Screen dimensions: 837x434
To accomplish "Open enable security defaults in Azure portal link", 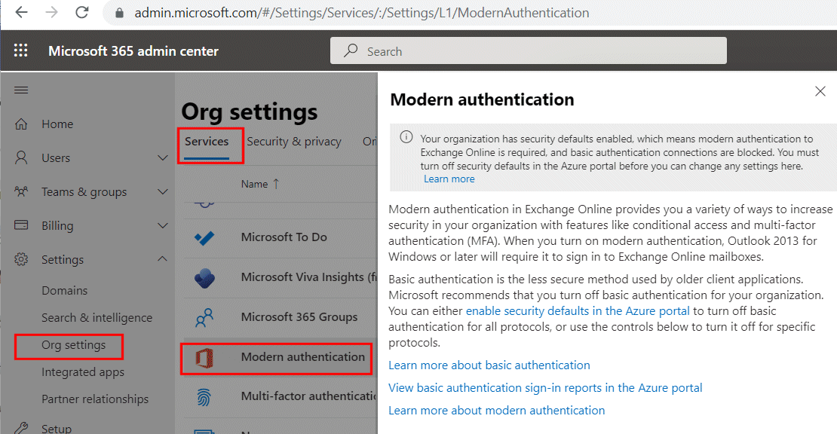I will click(x=578, y=311).
